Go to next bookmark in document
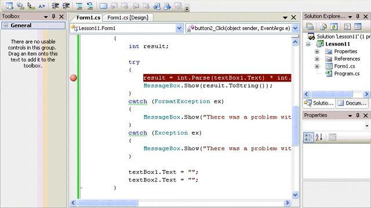 (x=167, y=6)
